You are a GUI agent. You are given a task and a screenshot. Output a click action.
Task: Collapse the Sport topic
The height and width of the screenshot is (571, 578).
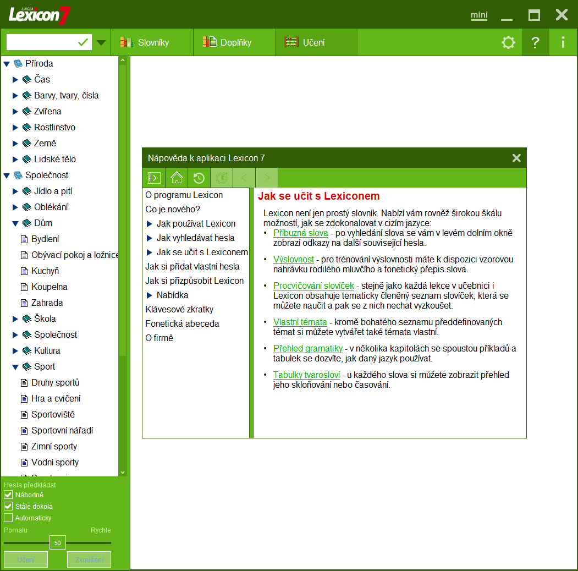pyautogui.click(x=15, y=367)
